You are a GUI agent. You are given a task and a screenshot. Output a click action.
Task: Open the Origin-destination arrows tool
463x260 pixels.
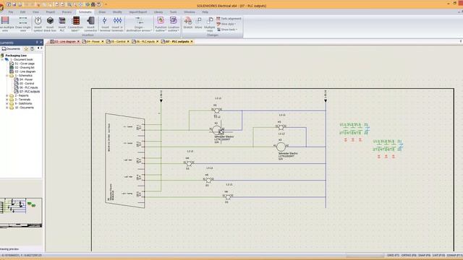tap(139, 24)
